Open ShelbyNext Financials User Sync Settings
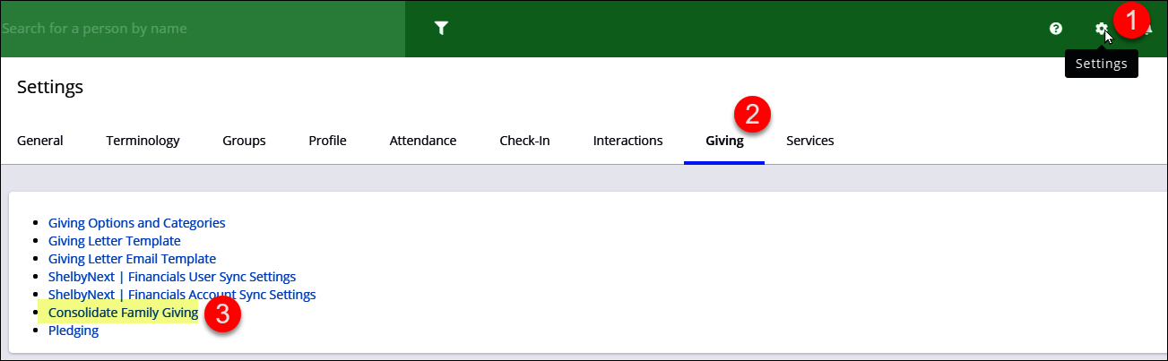The image size is (1168, 361). click(x=171, y=277)
